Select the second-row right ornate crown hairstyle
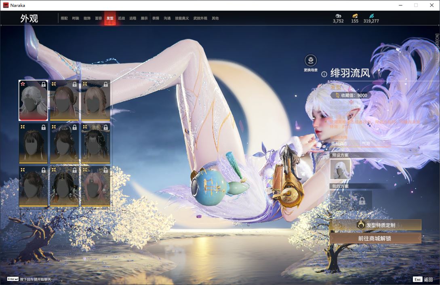The width and height of the screenshot is (440, 285). (x=95, y=144)
